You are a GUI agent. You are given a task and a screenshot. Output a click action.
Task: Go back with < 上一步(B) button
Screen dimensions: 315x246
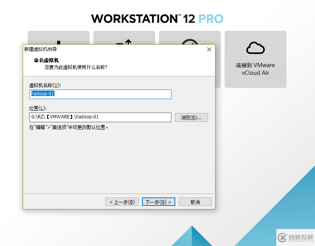[122, 202]
